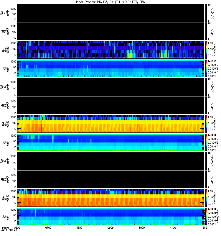Click the 'hhmm' axis unit label

pyautogui.click(x=5, y=228)
